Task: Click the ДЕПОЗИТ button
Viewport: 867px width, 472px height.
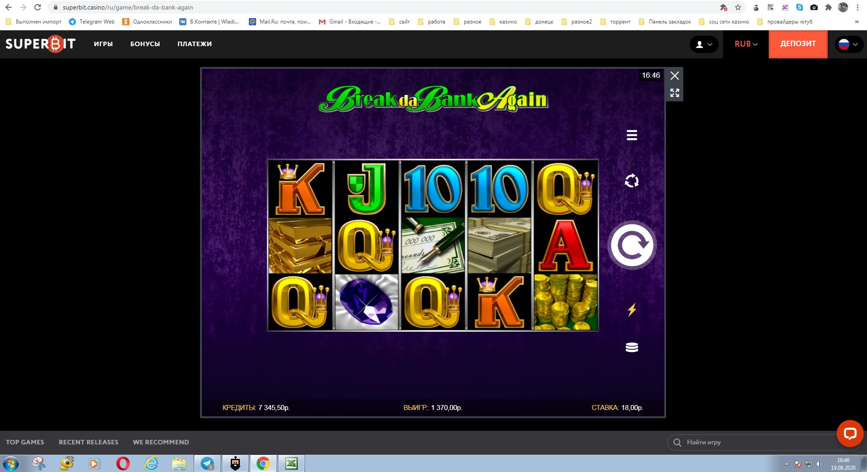Action: 798,44
